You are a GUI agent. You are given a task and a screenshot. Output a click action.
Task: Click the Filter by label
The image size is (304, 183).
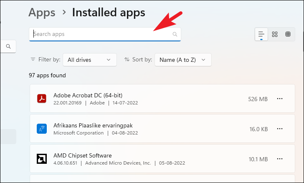click(49, 59)
